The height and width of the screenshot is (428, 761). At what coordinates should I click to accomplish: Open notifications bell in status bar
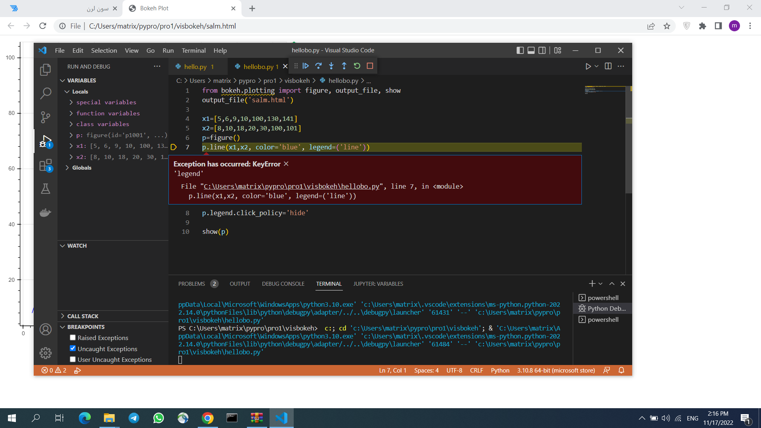click(621, 370)
